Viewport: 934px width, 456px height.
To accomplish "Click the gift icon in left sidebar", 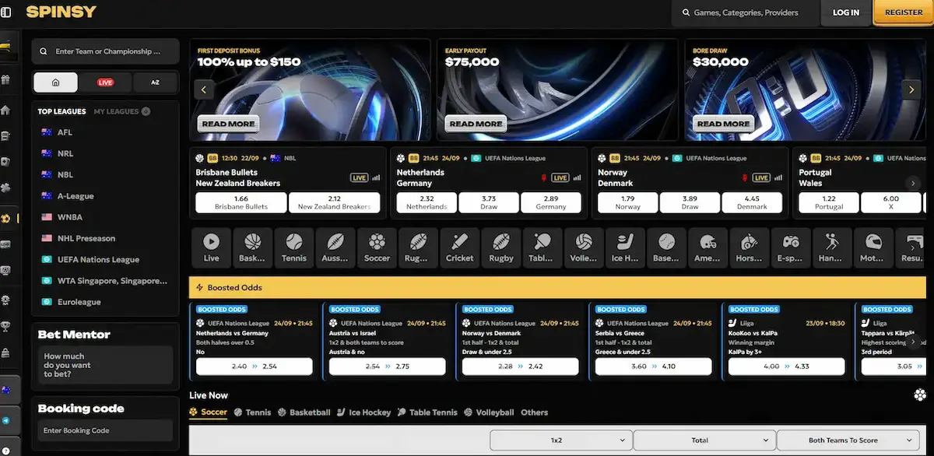I will click(x=5, y=80).
